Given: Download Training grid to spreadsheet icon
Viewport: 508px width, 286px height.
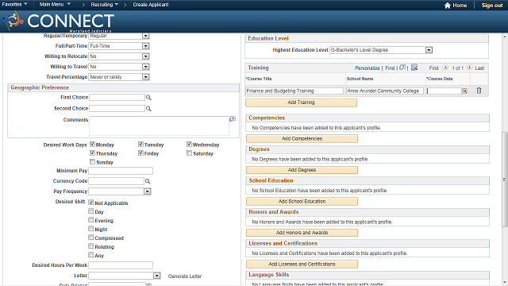Looking at the screenshot, I should pos(414,68).
